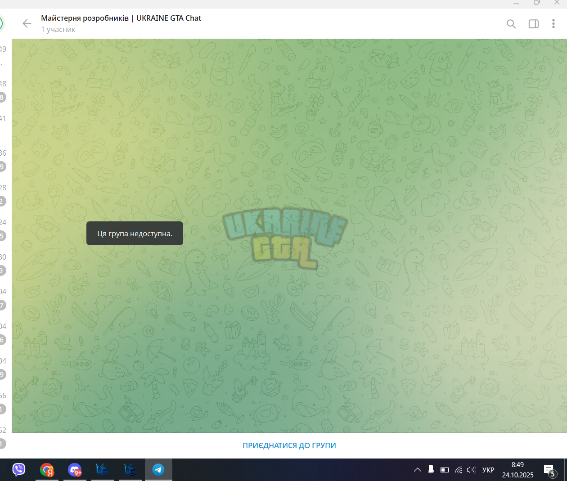
Task: Open the clock showing 8:49 24.10.2025
Action: 518,470
